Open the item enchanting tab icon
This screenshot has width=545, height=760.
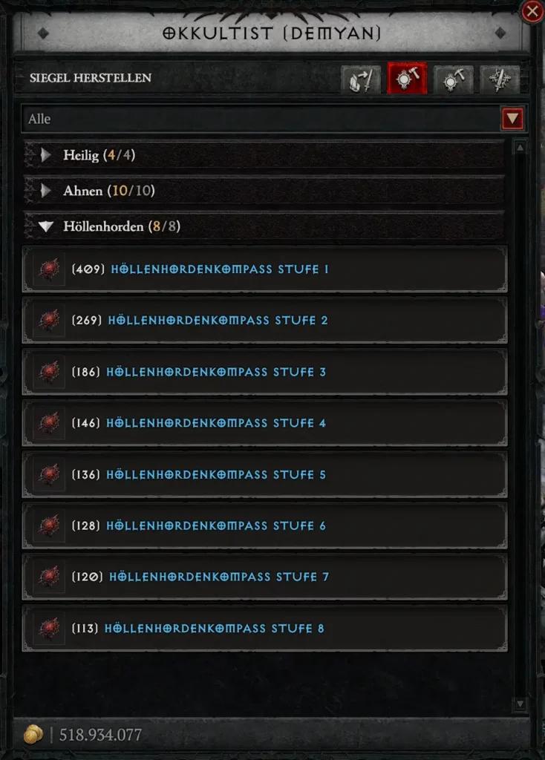(x=361, y=79)
